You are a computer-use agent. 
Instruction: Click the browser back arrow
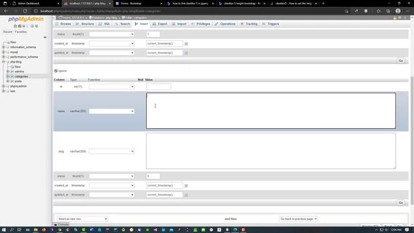click(x=6, y=11)
